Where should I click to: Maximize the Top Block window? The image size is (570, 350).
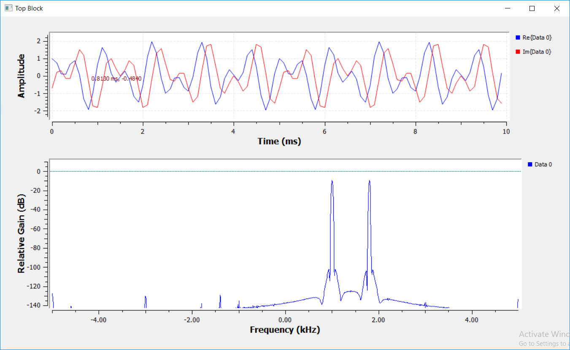coord(532,8)
